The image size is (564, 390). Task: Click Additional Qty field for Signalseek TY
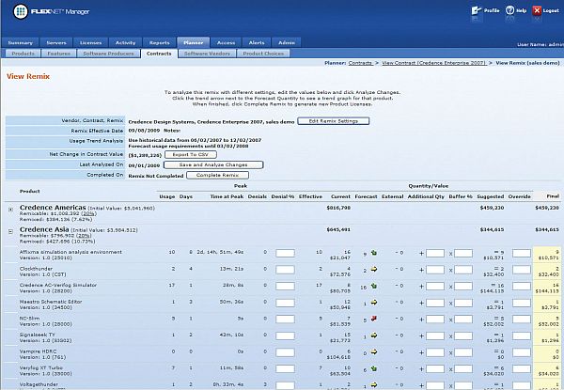pos(435,335)
